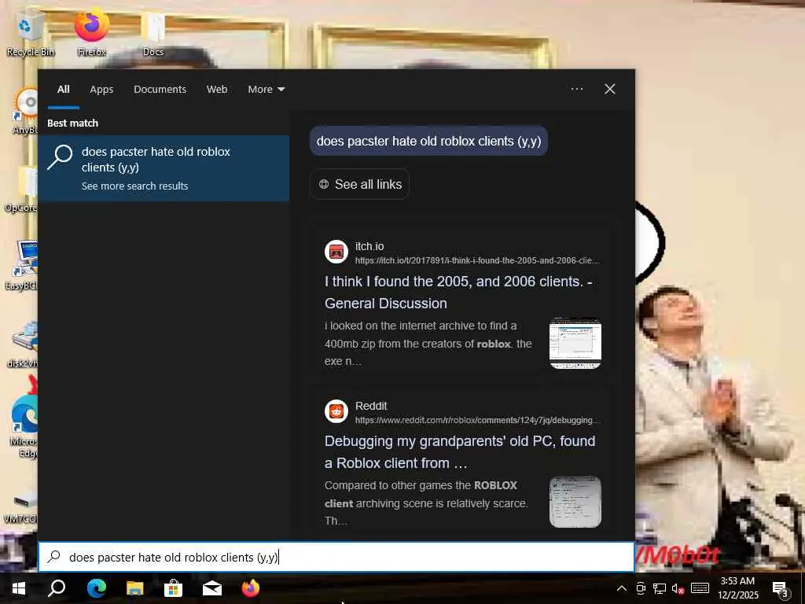Switch to the Apps search tab
The image size is (805, 604).
click(x=101, y=90)
